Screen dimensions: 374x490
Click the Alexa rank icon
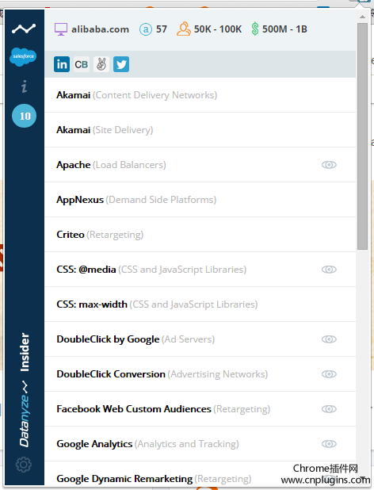[146, 29]
